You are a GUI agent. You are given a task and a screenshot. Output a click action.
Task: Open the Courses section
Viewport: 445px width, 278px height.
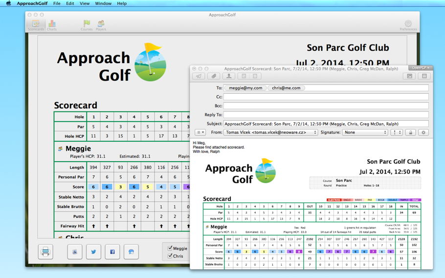(x=87, y=25)
